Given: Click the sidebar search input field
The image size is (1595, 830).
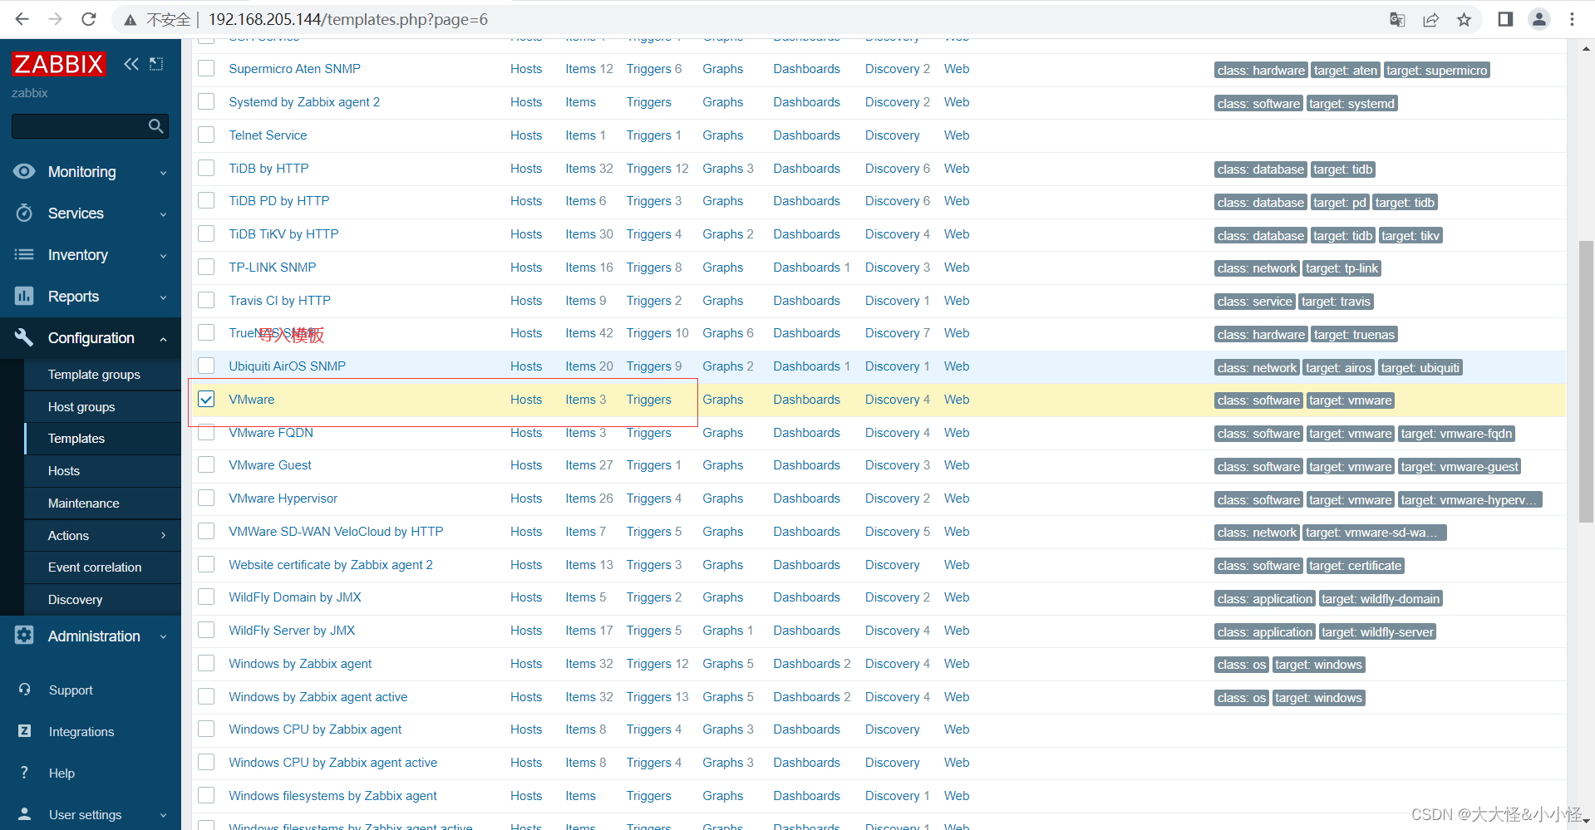Looking at the screenshot, I should click(79, 126).
